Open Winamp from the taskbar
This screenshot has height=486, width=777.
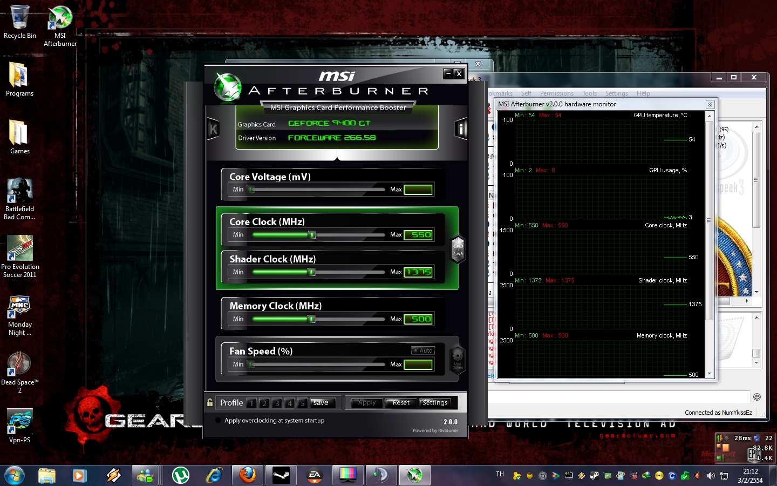point(113,475)
